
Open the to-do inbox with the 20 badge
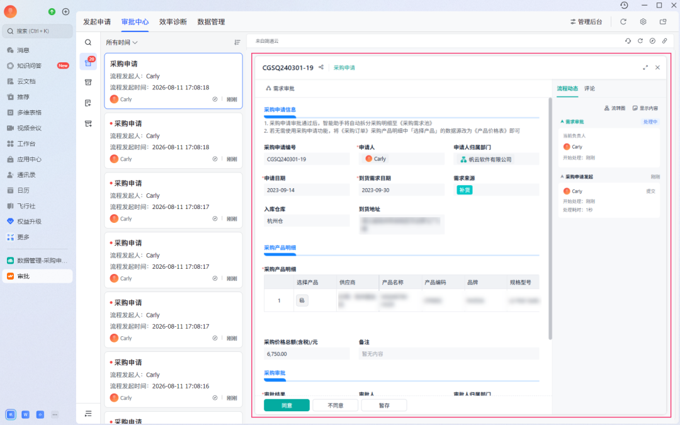(88, 62)
